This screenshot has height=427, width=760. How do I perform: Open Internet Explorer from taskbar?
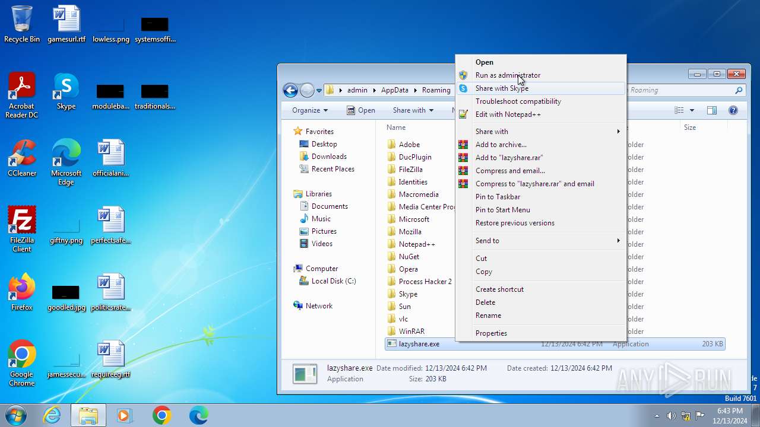tap(52, 415)
